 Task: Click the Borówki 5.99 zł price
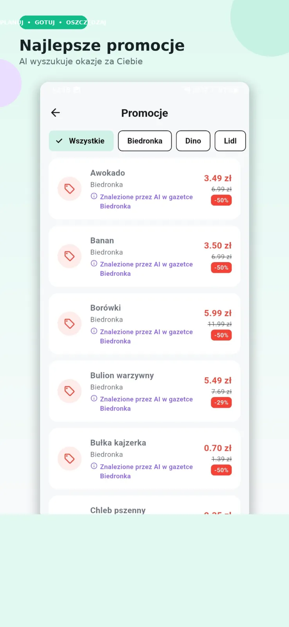[218, 313]
